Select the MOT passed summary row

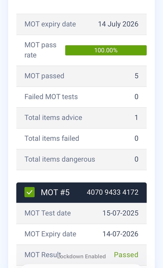81,76
